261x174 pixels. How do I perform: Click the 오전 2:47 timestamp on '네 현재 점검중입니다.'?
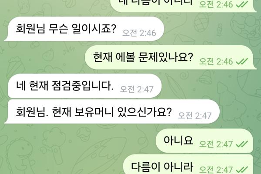[x=137, y=90]
